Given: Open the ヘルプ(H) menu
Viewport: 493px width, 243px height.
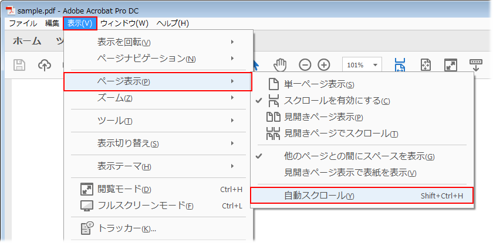Looking at the screenshot, I should pos(173,23).
